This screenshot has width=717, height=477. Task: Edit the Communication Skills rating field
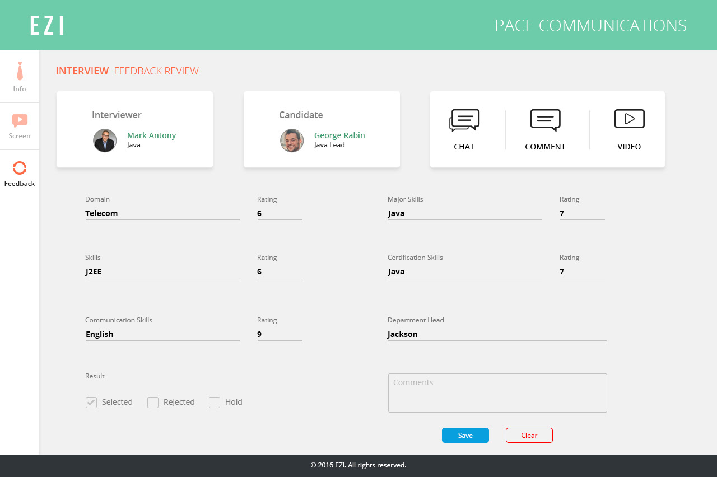tap(280, 334)
